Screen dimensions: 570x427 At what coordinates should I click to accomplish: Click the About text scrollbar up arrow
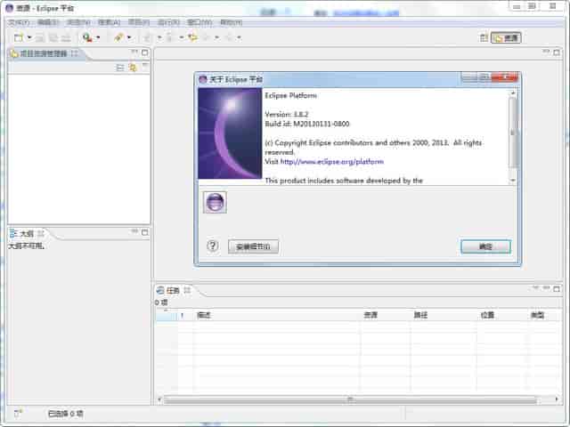tap(513, 93)
